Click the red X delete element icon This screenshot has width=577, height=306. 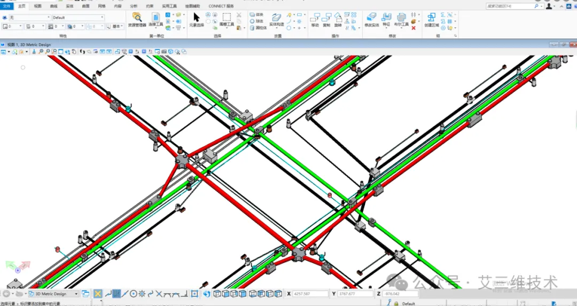[x=414, y=28]
